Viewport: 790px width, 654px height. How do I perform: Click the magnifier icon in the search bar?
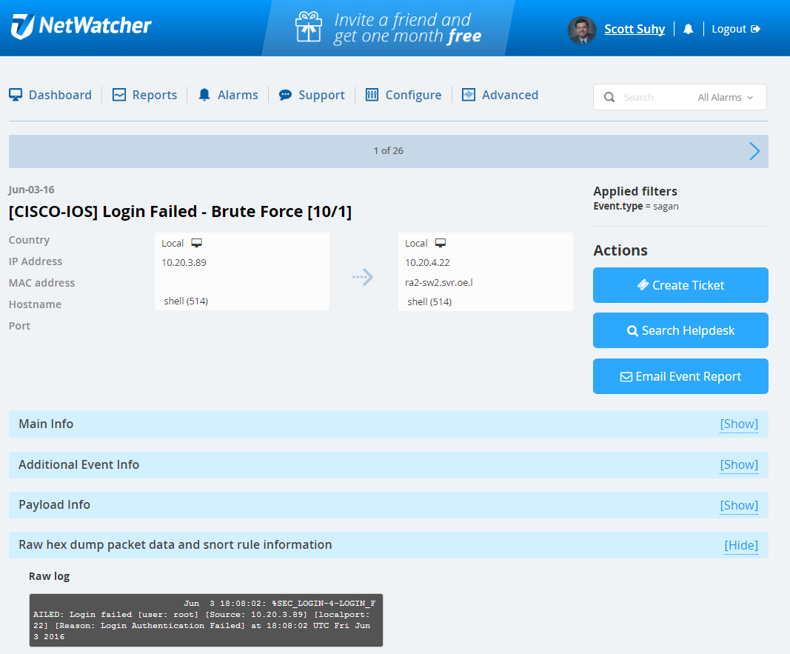tap(609, 97)
